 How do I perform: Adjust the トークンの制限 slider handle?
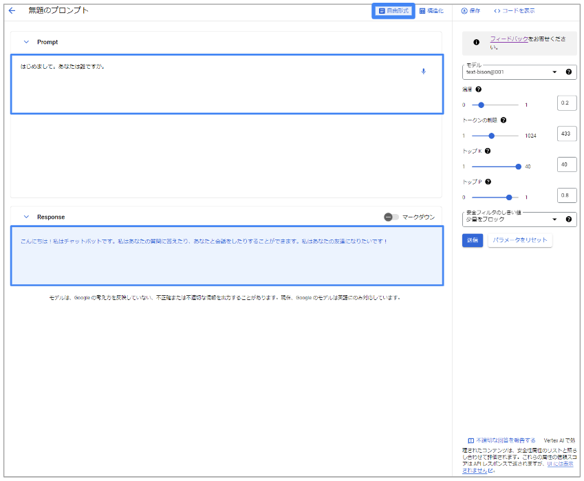pyautogui.click(x=492, y=136)
